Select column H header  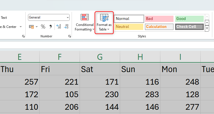tap(140, 57)
